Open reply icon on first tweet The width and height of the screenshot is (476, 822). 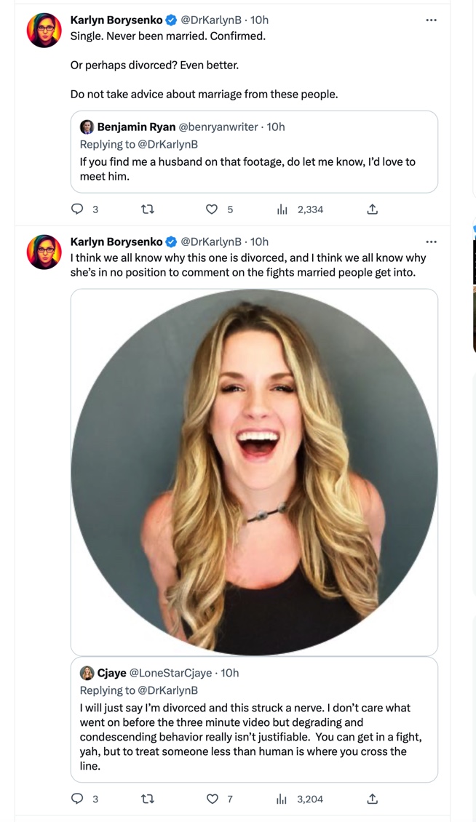pos(77,210)
